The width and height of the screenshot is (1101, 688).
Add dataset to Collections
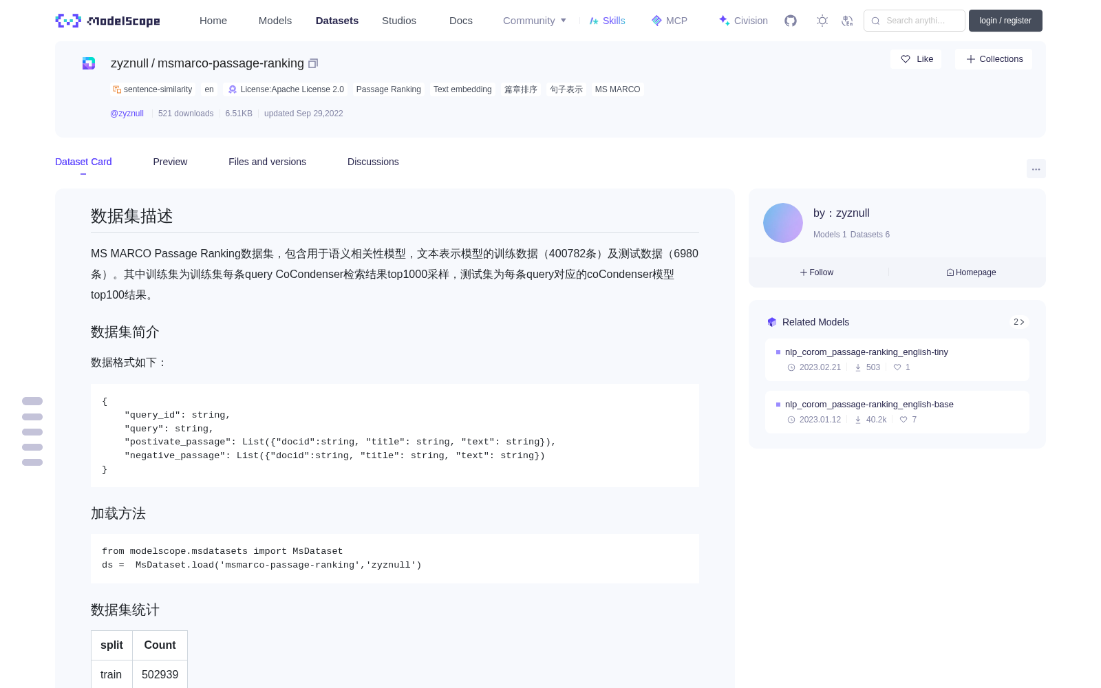click(x=994, y=59)
